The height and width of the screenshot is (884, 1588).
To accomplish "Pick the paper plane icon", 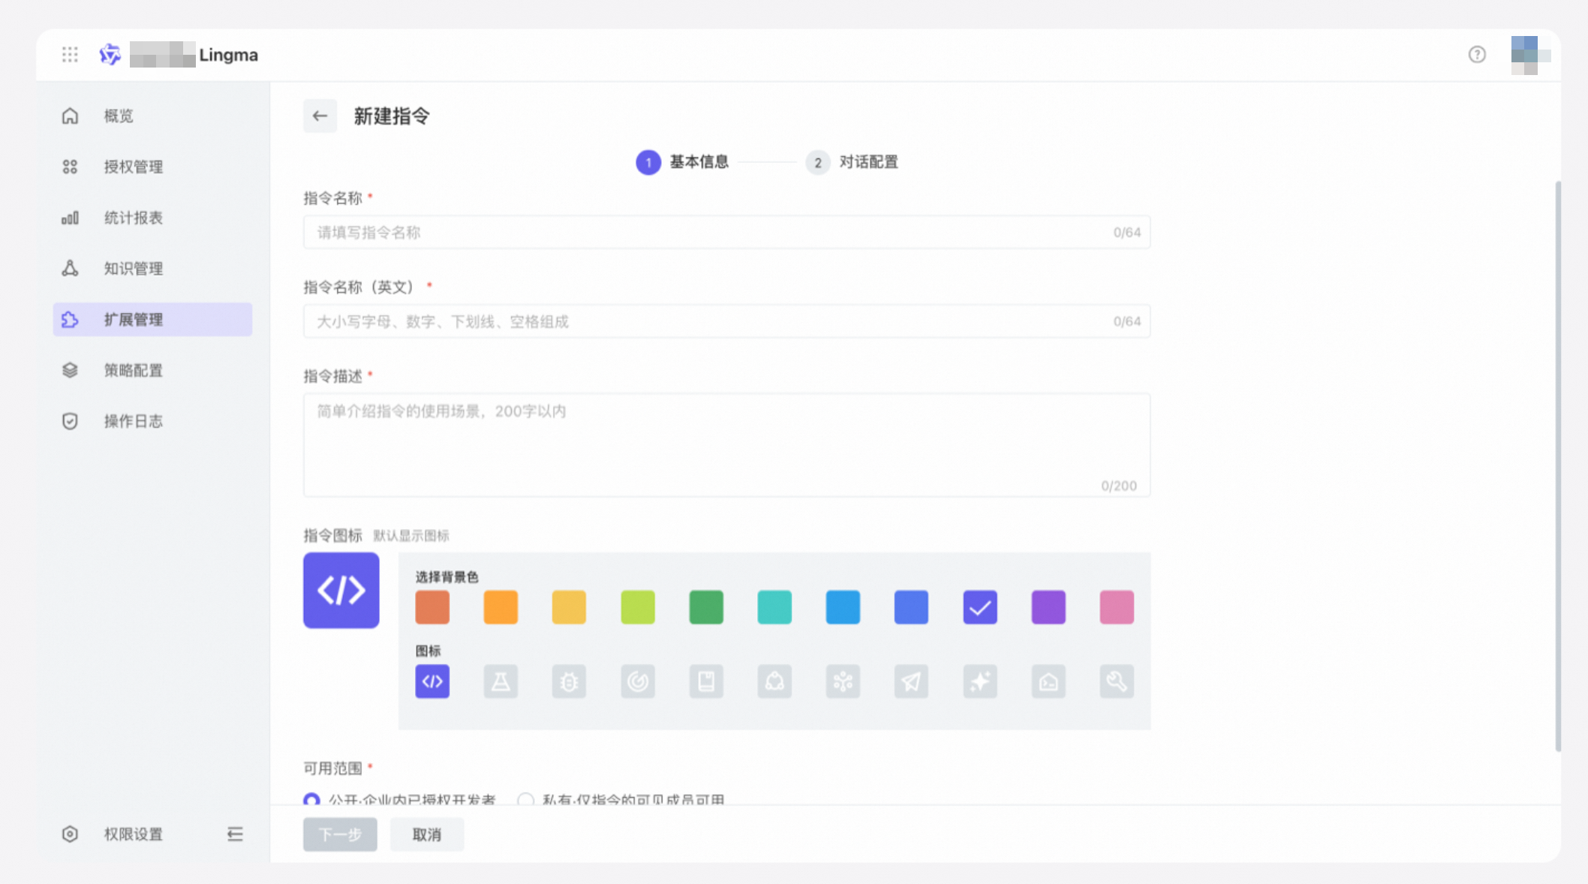I will click(x=911, y=681).
